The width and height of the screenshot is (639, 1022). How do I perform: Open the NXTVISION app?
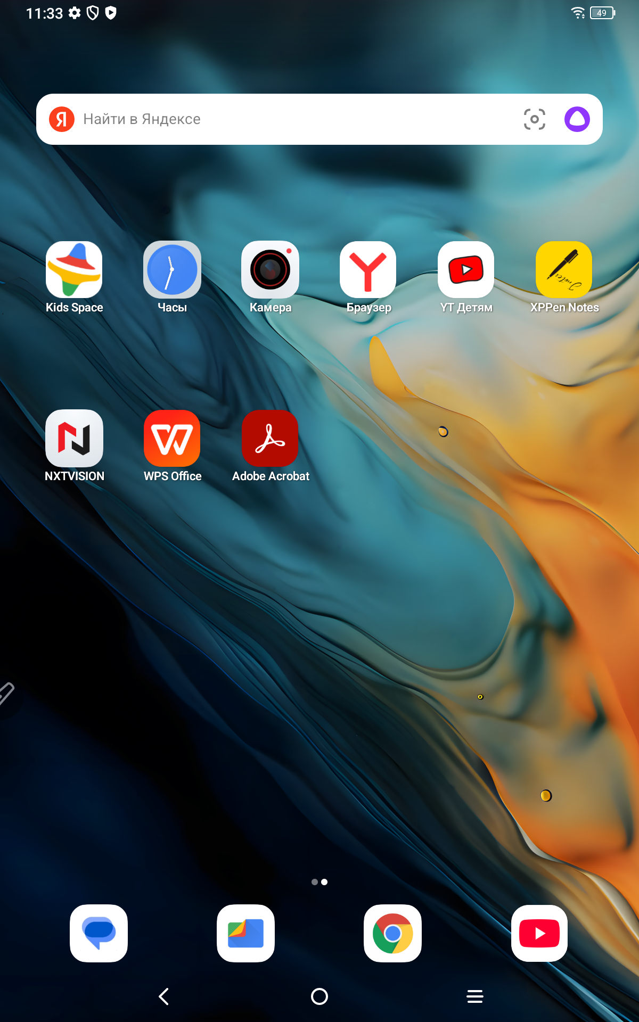(x=74, y=438)
